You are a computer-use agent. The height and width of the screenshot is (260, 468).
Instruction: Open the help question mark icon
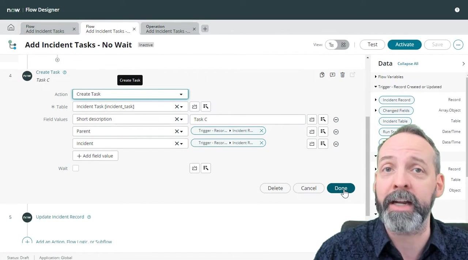457,10
